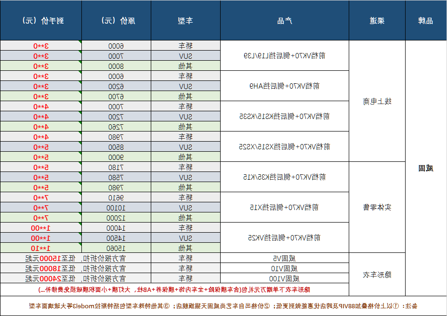This screenshot has height=316, width=447.
Task: Click the original price 7200 cell
Action: point(116,117)
